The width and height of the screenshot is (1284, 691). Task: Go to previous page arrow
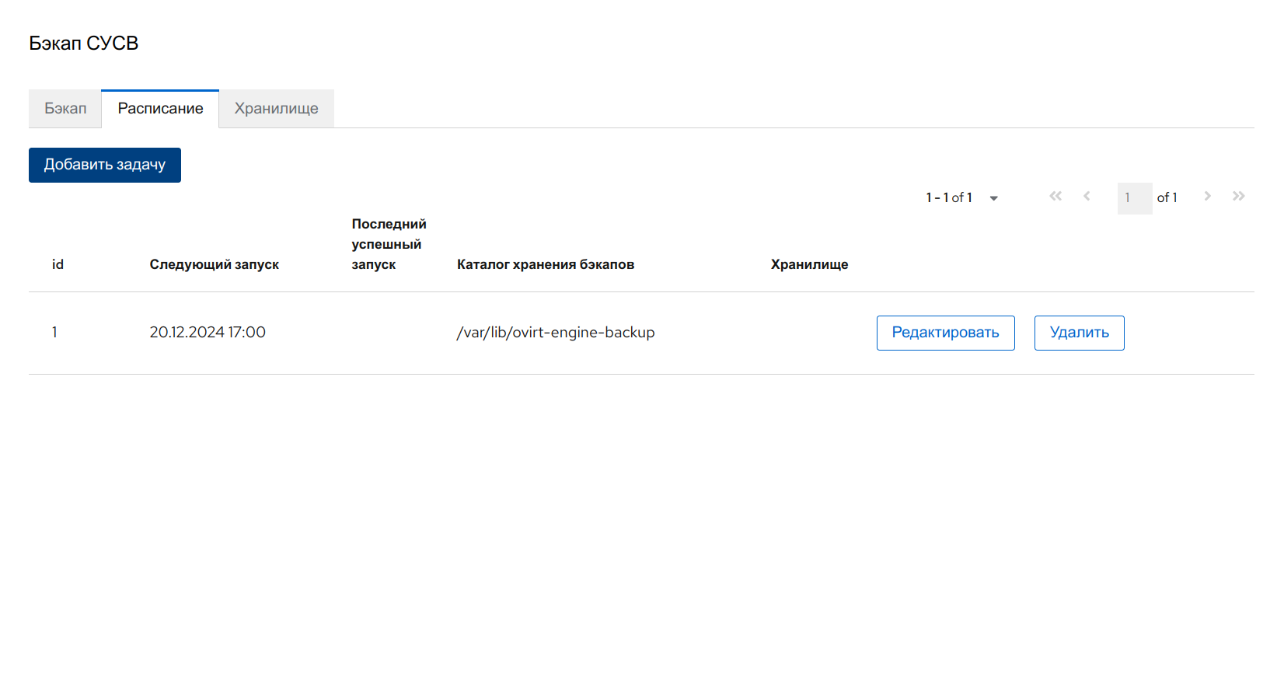pos(1087,197)
